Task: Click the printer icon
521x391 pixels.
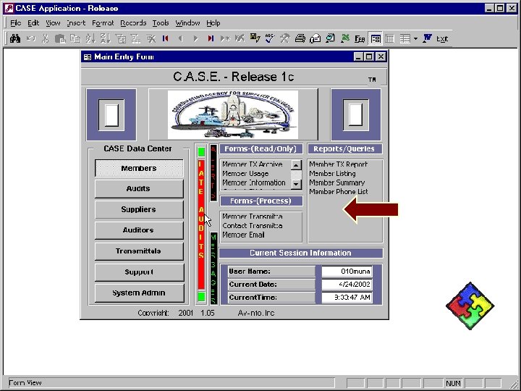Action: 300,38
